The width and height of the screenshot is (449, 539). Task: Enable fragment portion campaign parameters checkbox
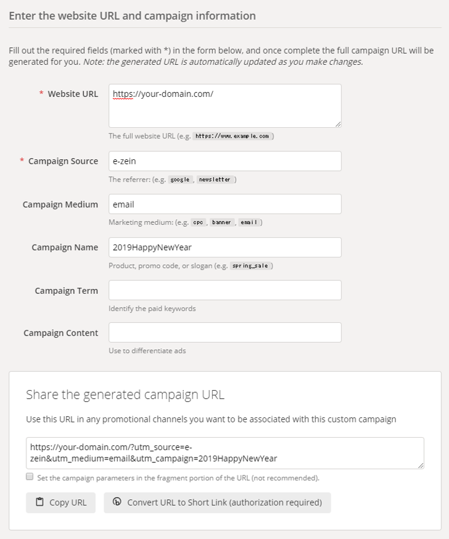(x=30, y=477)
